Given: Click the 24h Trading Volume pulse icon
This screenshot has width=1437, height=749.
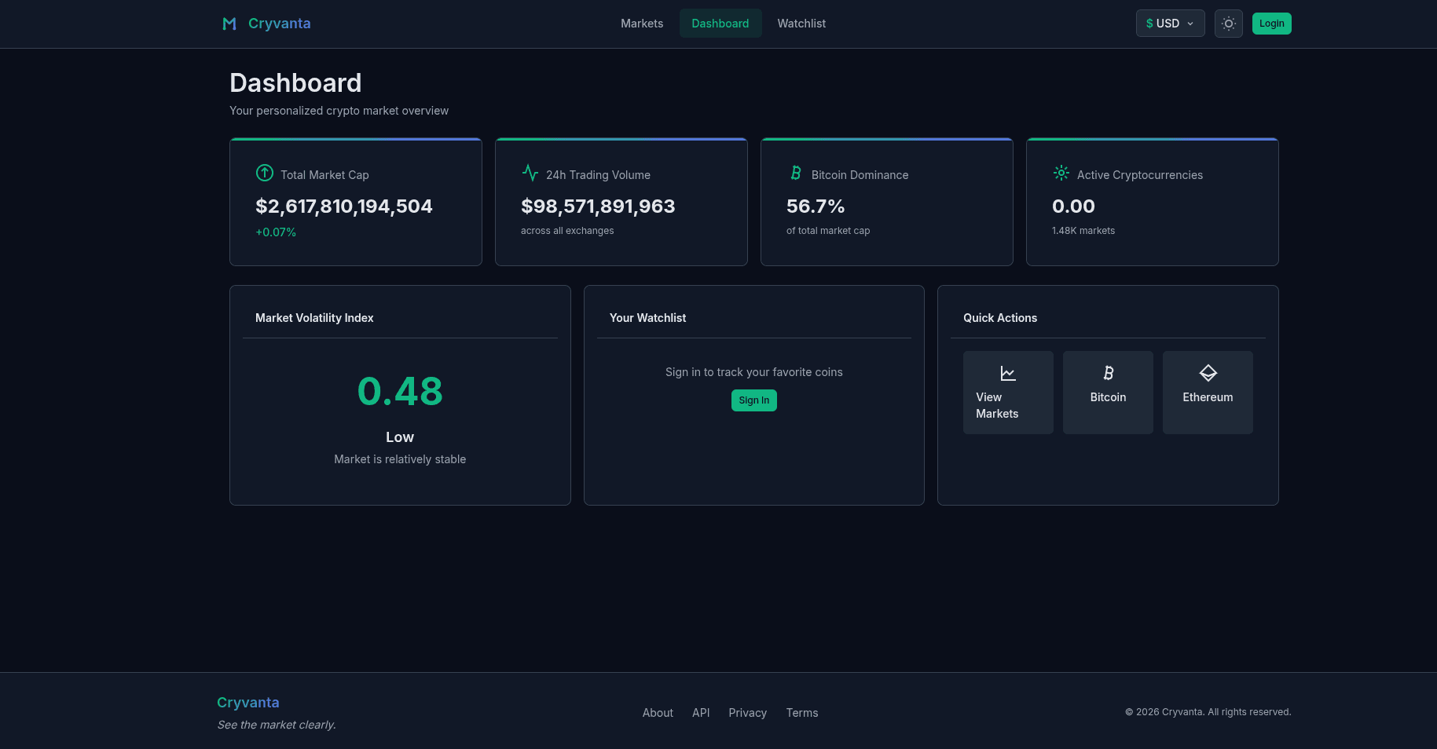Looking at the screenshot, I should click(530, 173).
